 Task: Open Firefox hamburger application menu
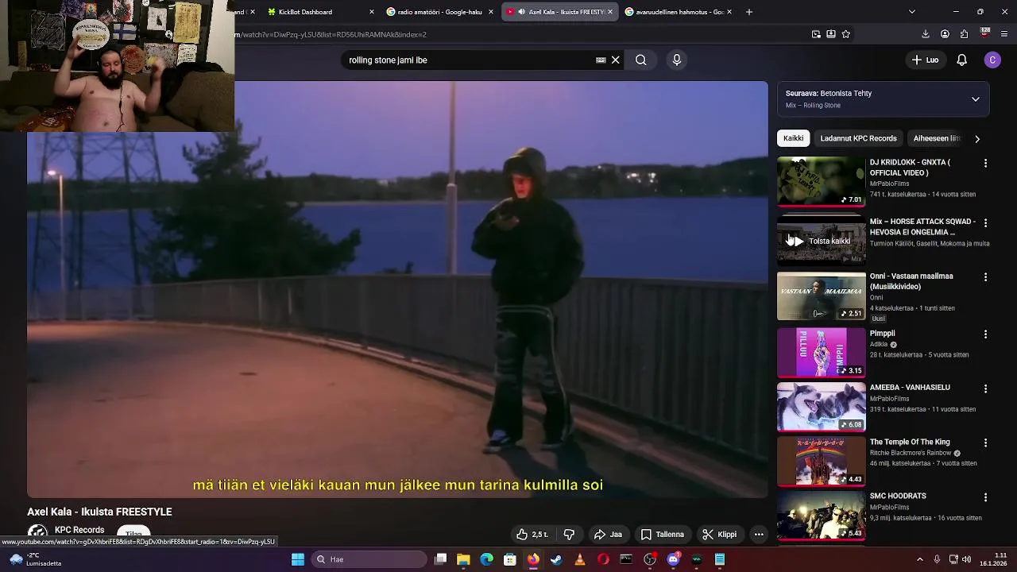(1004, 34)
